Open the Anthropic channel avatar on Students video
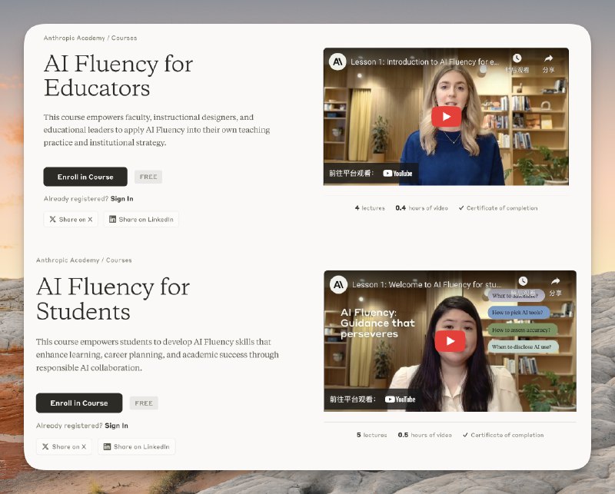 click(338, 284)
